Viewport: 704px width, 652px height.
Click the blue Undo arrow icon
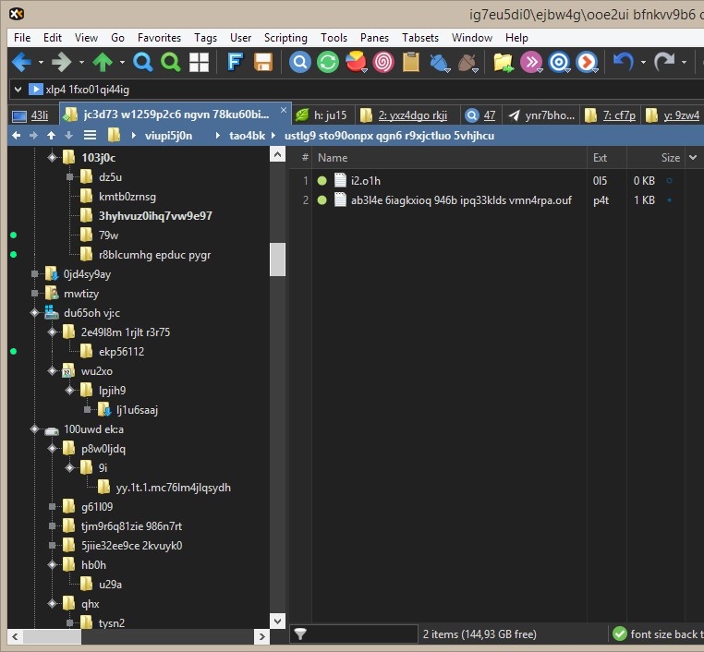pyautogui.click(x=624, y=63)
